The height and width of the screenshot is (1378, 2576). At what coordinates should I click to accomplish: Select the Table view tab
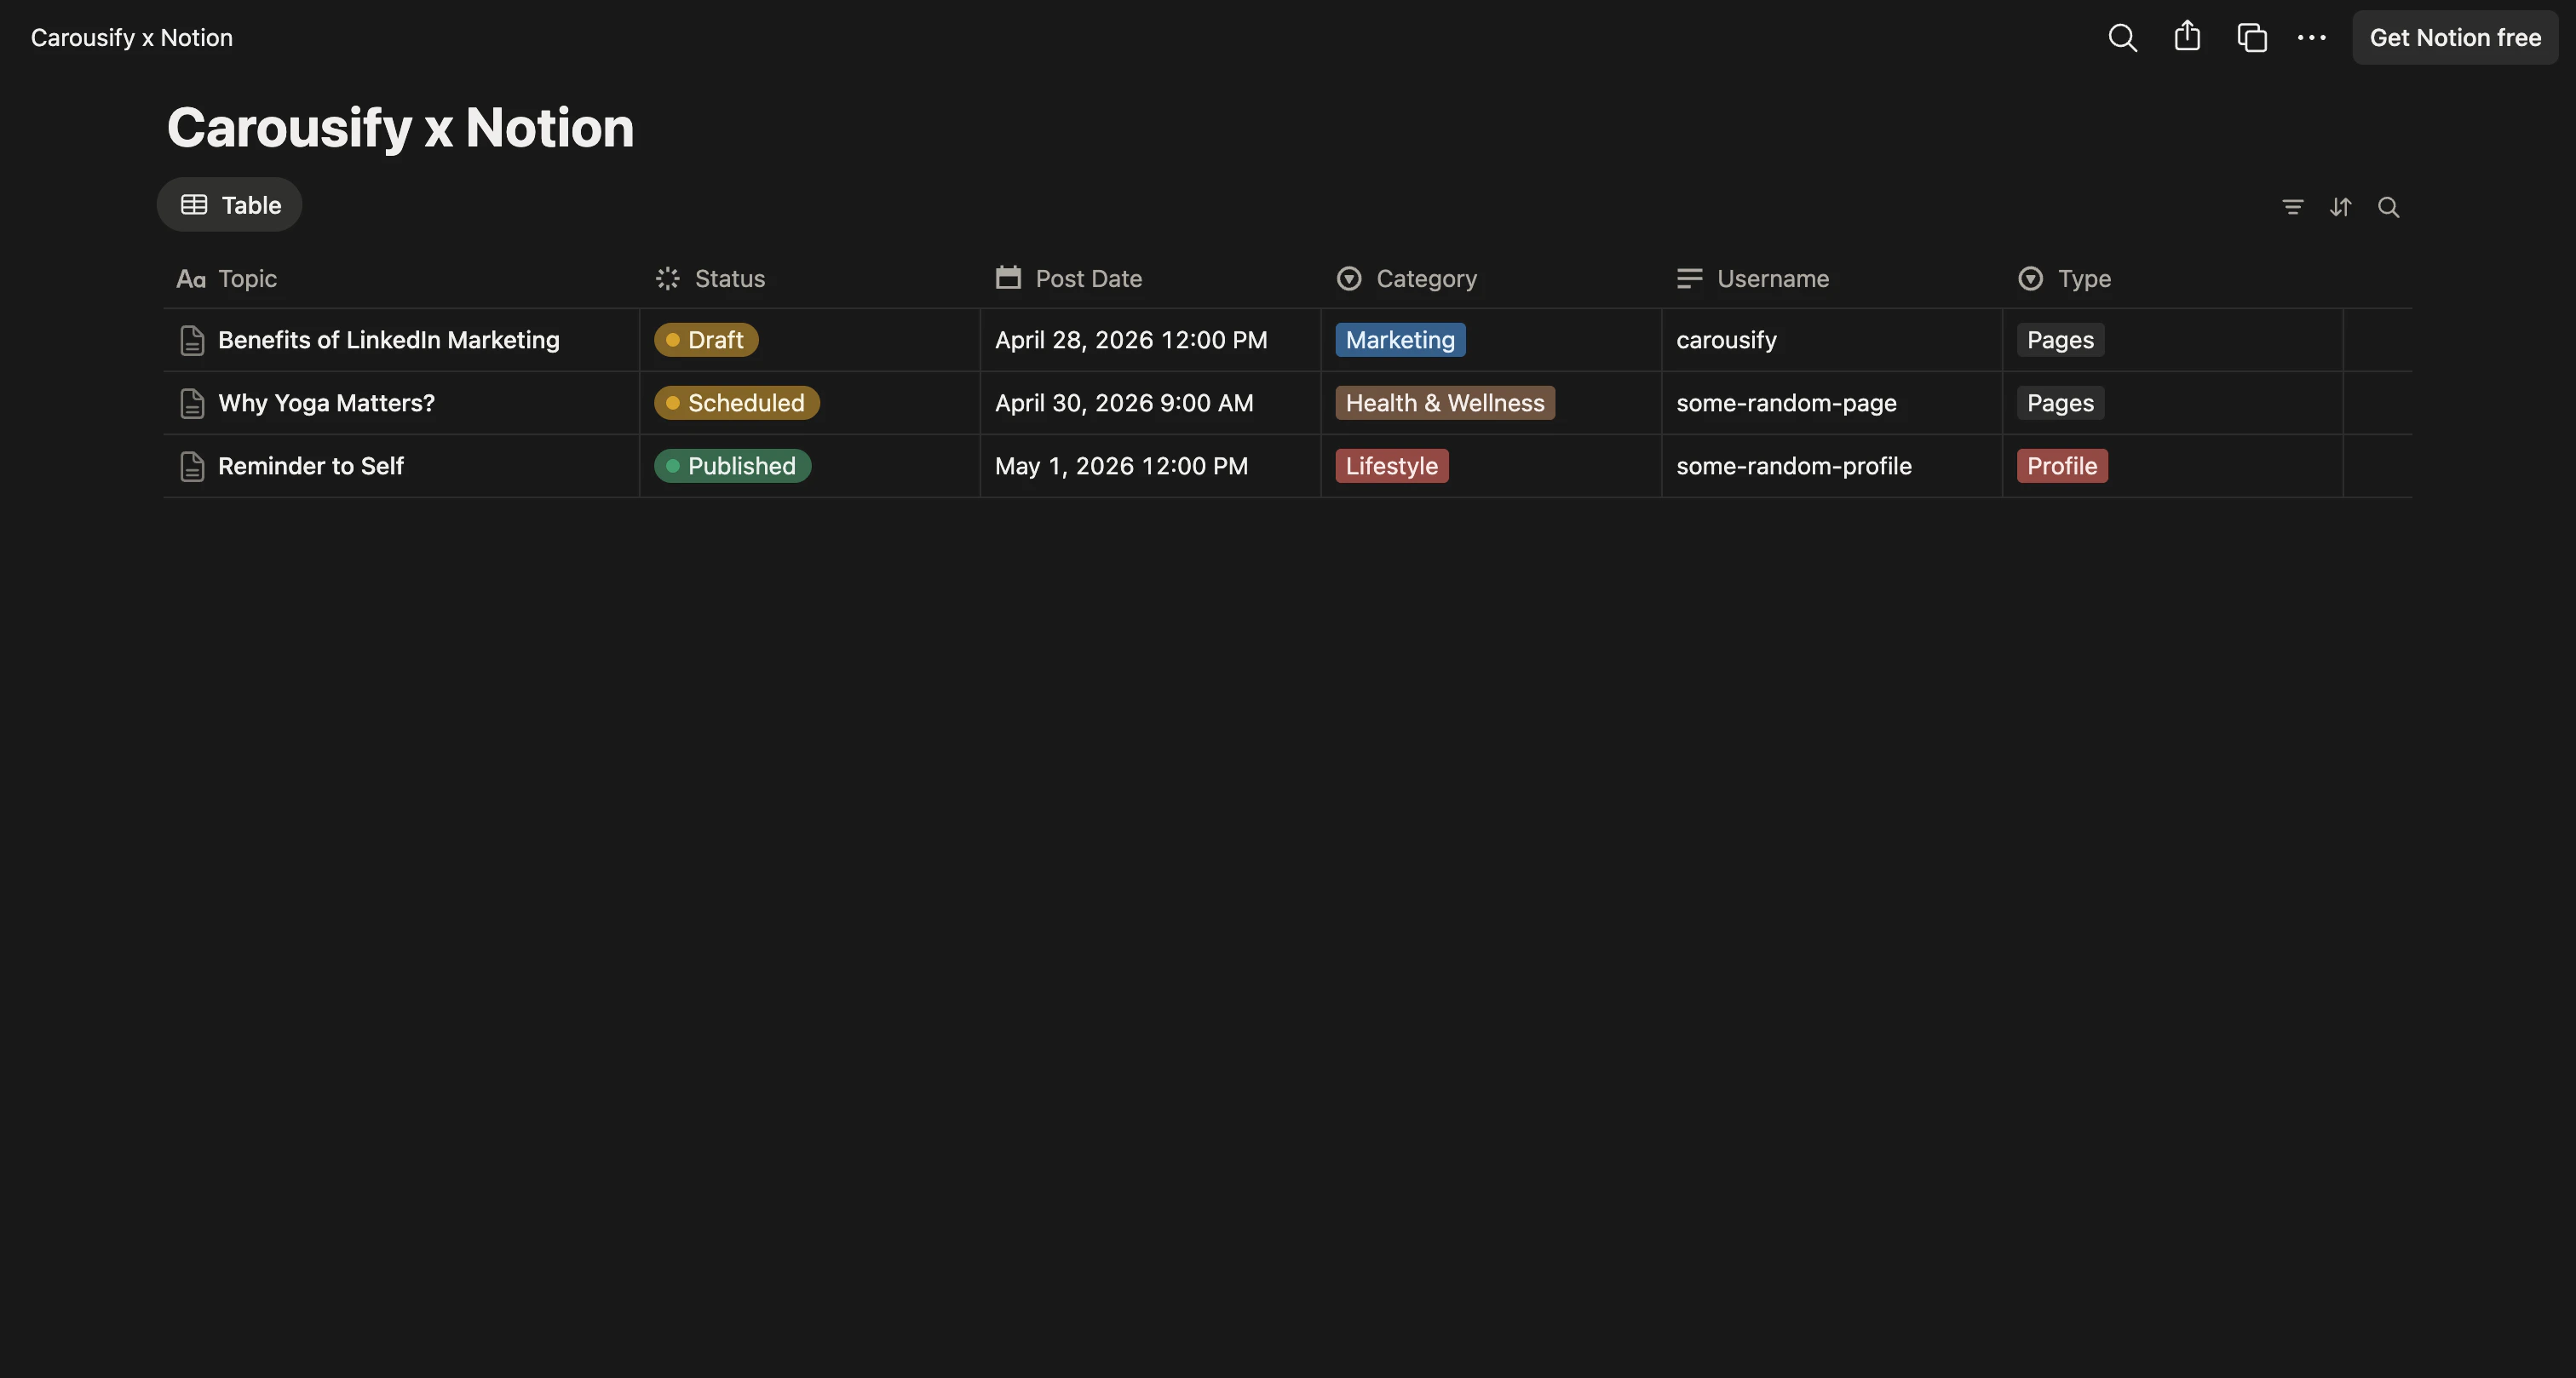[x=230, y=205]
